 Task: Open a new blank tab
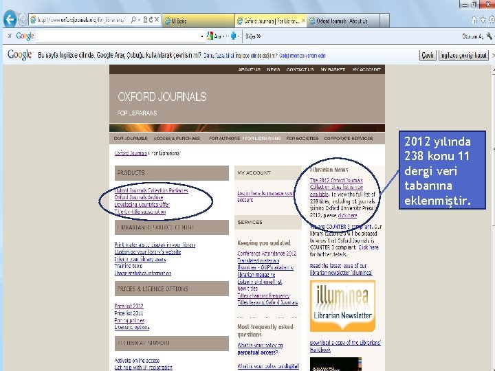tap(384, 21)
